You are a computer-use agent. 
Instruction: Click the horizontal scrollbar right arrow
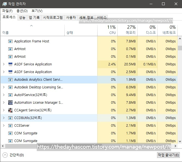coord(175,146)
